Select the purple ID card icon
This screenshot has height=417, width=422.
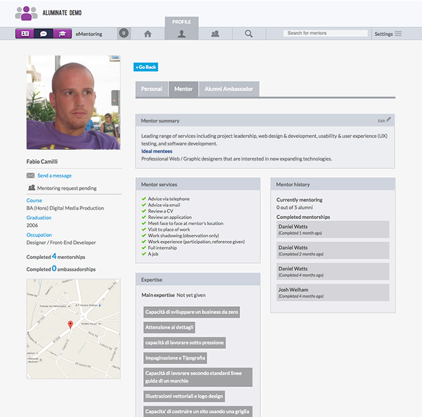click(x=25, y=34)
